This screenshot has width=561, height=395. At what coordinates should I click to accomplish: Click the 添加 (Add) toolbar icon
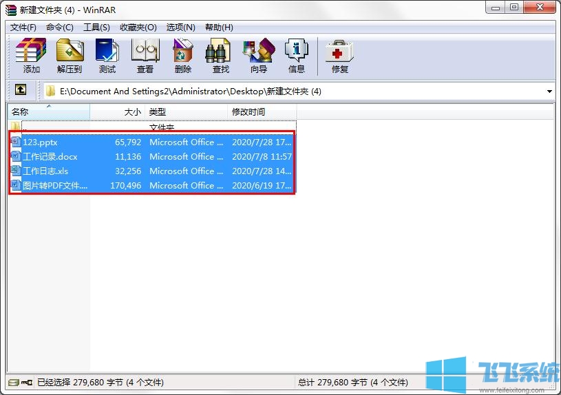pyautogui.click(x=31, y=56)
